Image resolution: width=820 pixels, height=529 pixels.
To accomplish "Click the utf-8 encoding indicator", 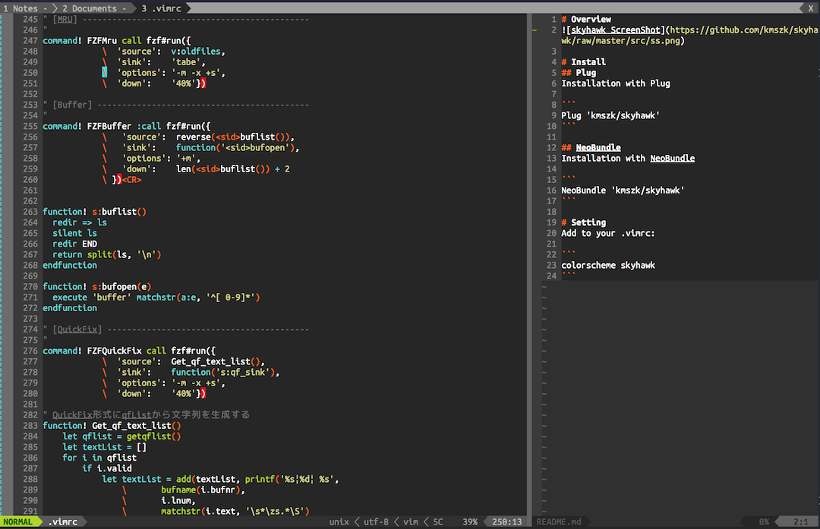I will (x=376, y=522).
